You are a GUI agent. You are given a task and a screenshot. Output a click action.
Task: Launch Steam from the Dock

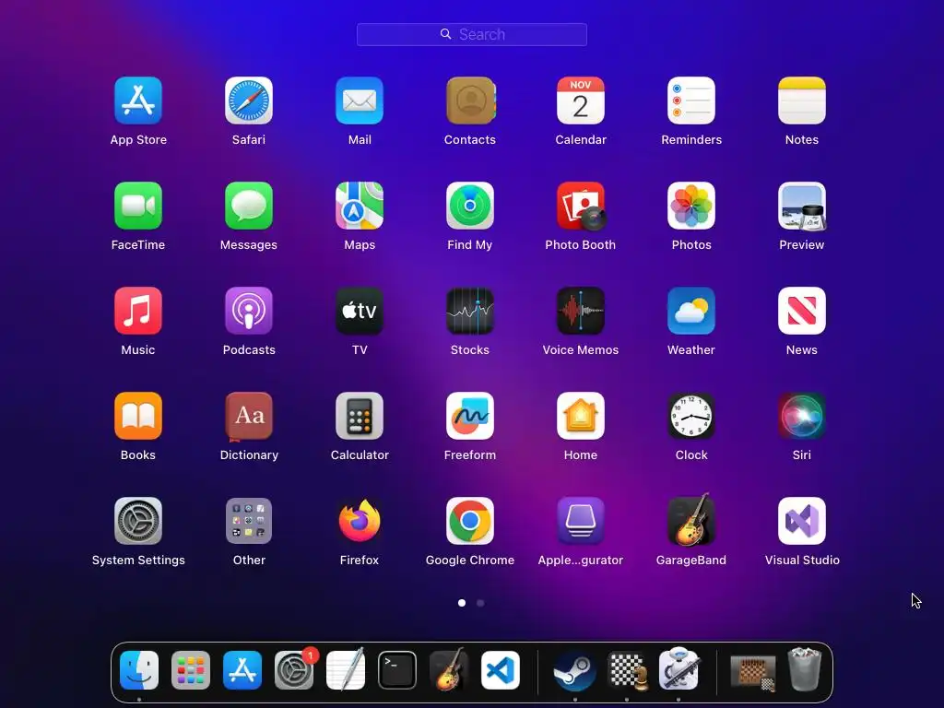pyautogui.click(x=575, y=672)
